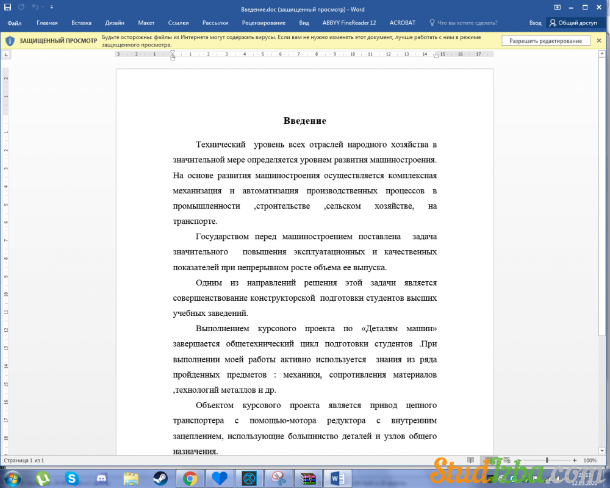610x488 pixels.
Task: Switch to the Вид ribbon tab
Action: pos(304,23)
